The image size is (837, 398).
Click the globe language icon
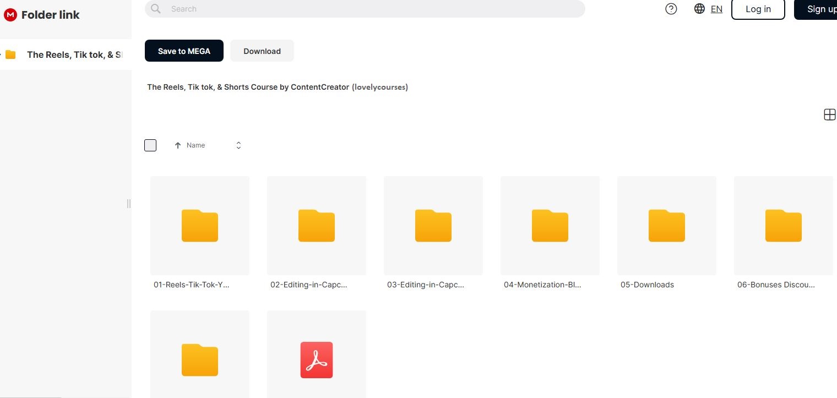pos(699,9)
